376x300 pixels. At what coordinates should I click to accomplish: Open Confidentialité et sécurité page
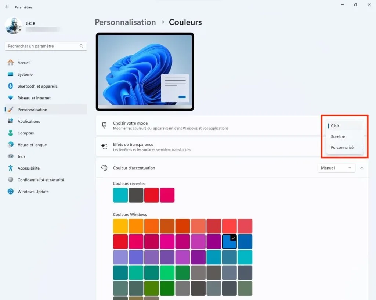tap(46, 179)
